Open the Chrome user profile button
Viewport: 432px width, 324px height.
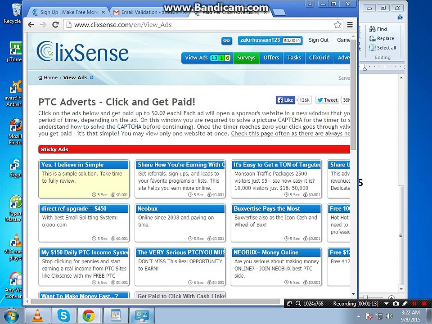point(310,4)
